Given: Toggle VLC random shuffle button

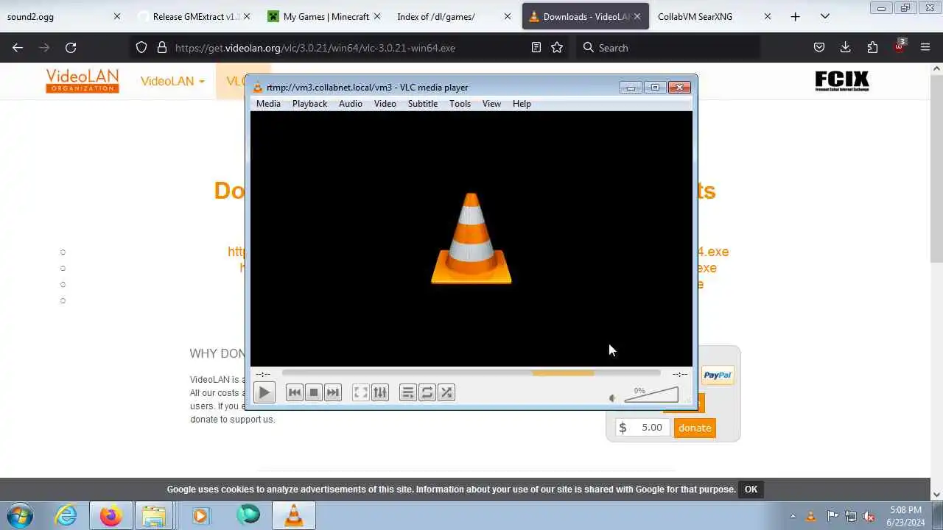Looking at the screenshot, I should click(446, 392).
